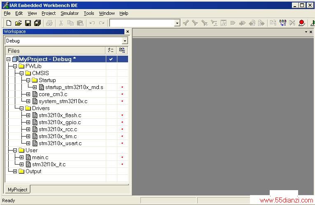Viewport: 315px width, 205px height.
Task: Click the Make build icon
Action: tap(282, 23)
